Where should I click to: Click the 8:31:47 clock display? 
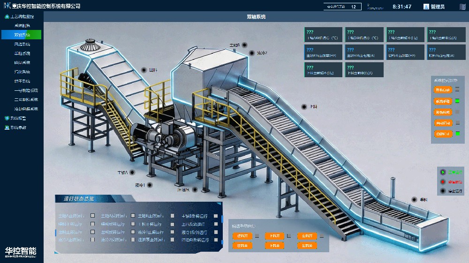click(x=402, y=7)
